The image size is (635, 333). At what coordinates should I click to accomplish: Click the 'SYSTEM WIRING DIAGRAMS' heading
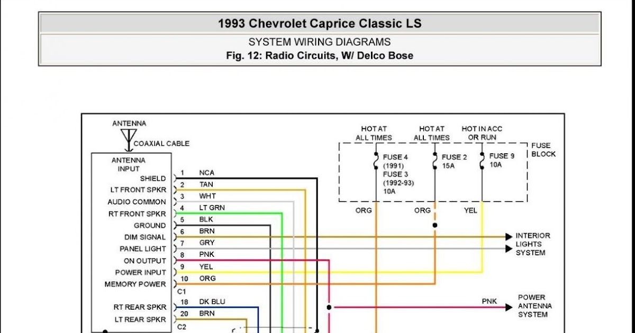[320, 42]
